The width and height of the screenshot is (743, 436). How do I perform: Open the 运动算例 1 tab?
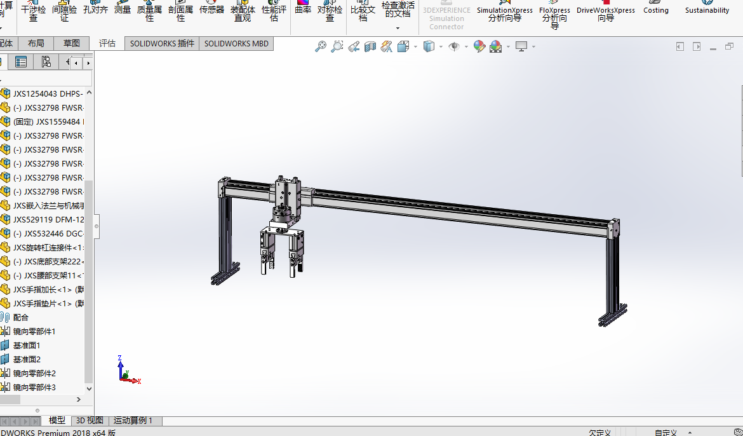coord(133,420)
